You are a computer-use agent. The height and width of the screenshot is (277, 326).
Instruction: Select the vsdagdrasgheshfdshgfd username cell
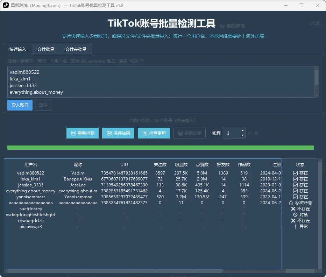(30, 215)
